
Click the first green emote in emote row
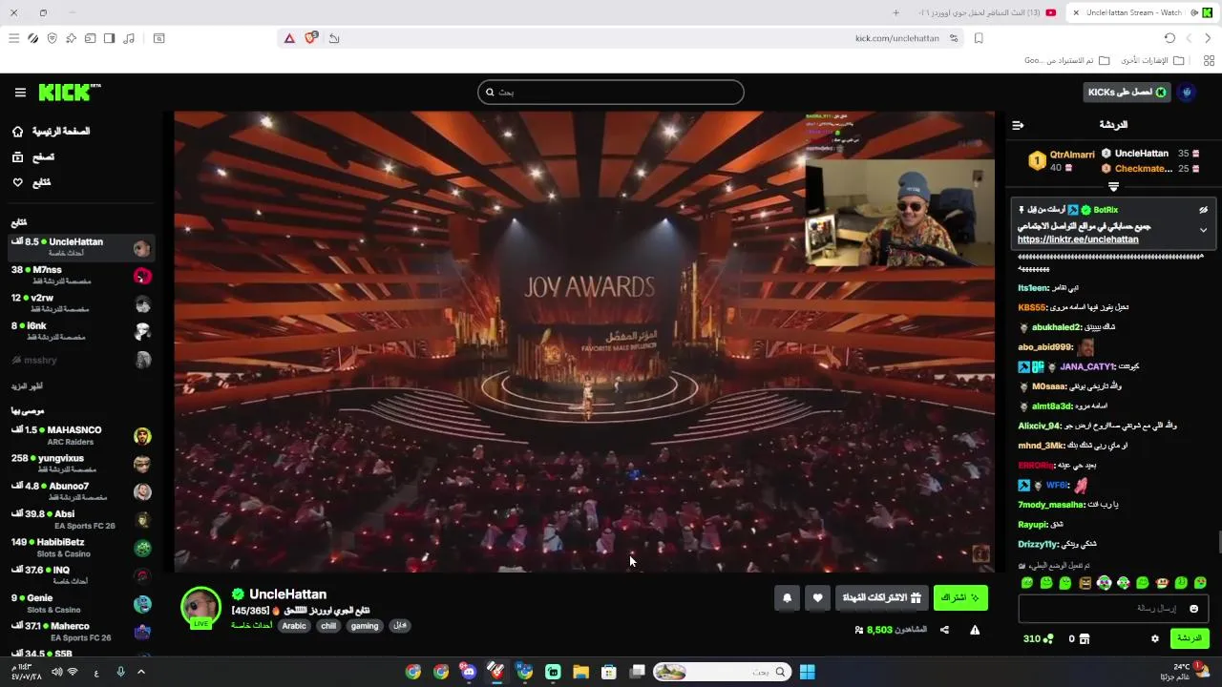(x=1027, y=582)
